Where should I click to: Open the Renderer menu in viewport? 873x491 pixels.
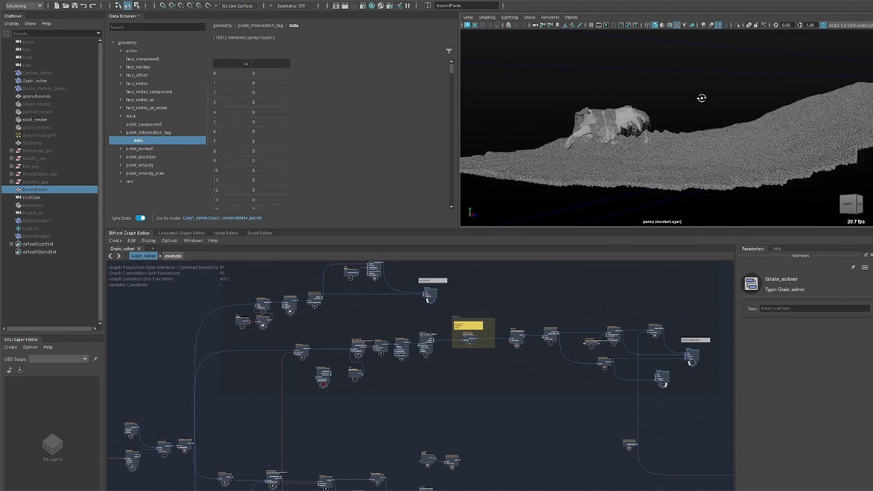click(550, 17)
